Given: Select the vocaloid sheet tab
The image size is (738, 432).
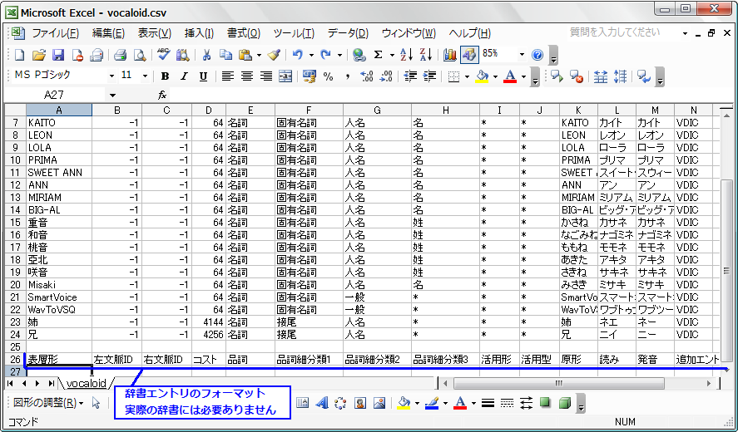Looking at the screenshot, I should (87, 383).
